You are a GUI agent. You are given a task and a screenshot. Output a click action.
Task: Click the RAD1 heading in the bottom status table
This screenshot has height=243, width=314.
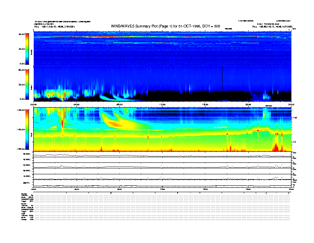(24, 204)
